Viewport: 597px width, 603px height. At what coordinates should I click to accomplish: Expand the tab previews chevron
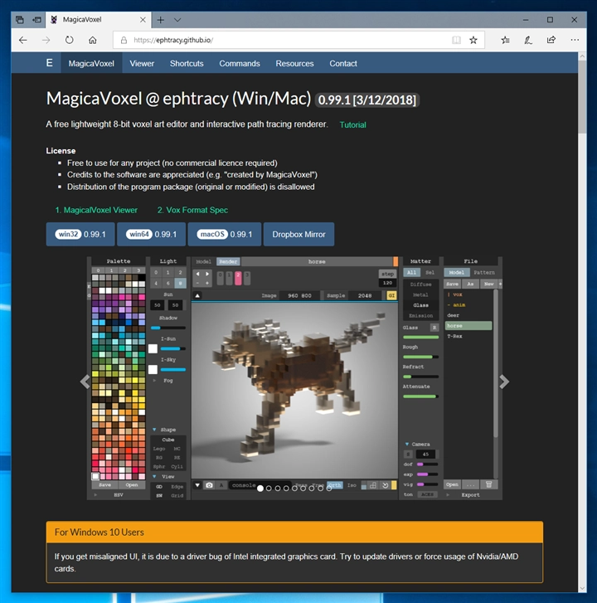pyautogui.click(x=177, y=20)
